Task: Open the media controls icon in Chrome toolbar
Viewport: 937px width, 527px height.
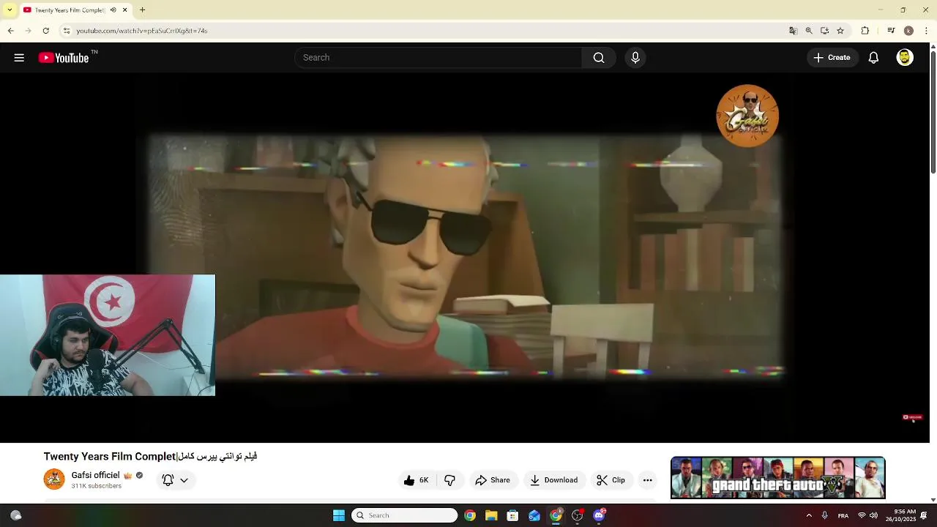Action: pos(891,31)
